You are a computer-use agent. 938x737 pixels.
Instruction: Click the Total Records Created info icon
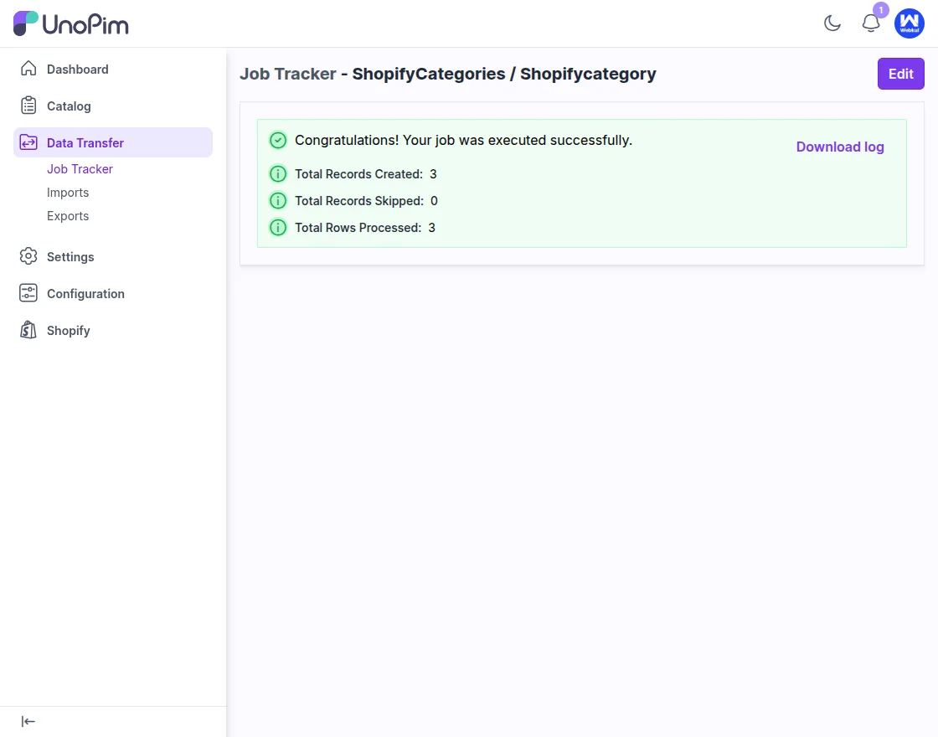tap(277, 173)
